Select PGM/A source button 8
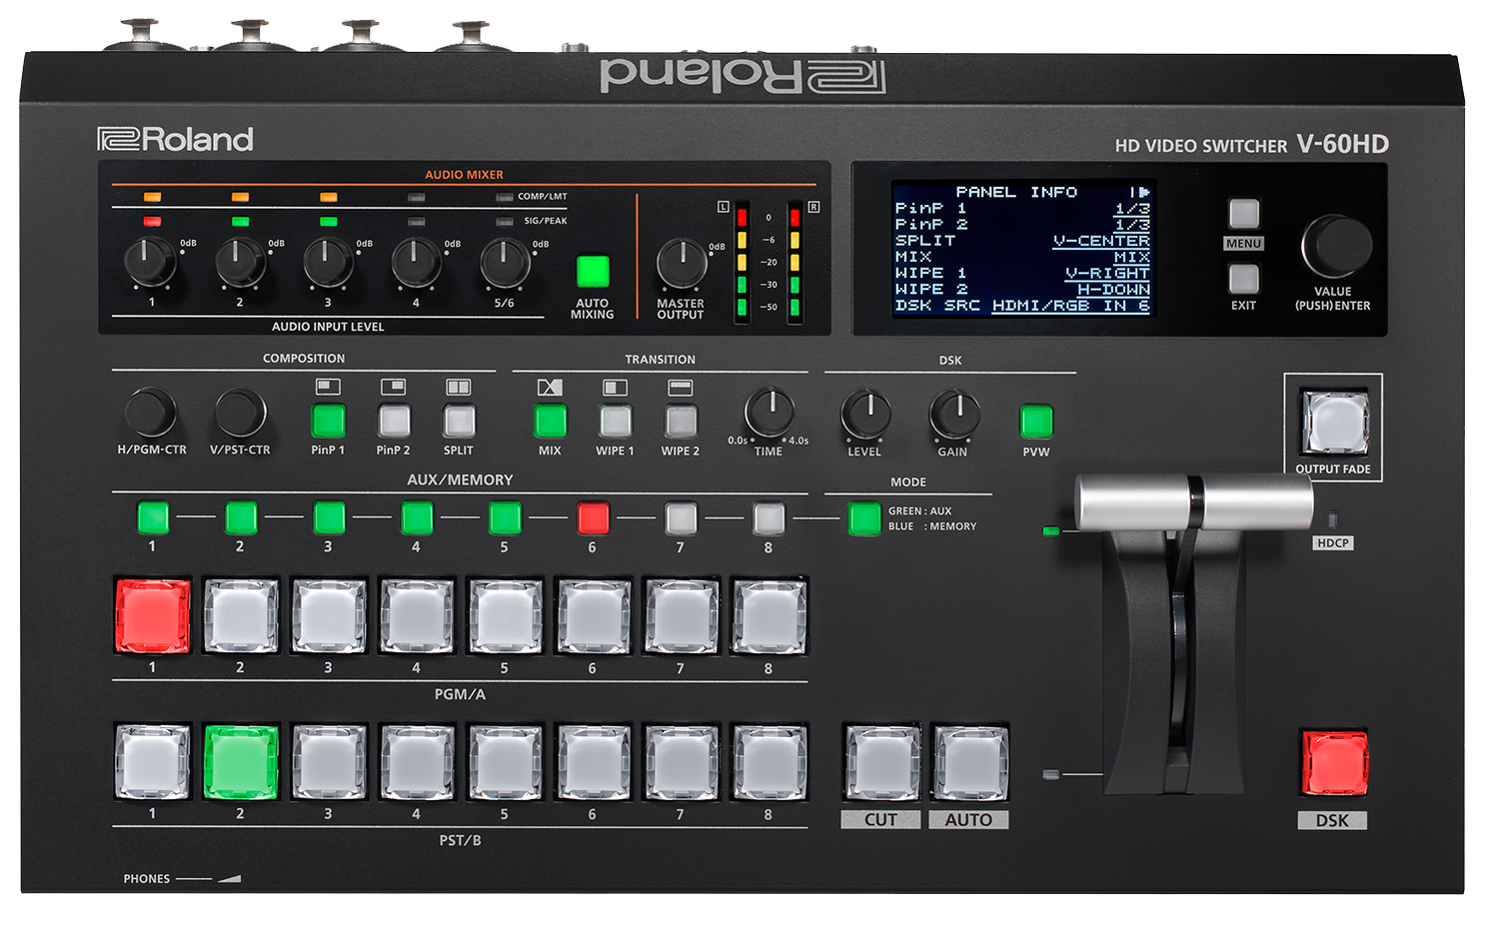 tap(768, 616)
